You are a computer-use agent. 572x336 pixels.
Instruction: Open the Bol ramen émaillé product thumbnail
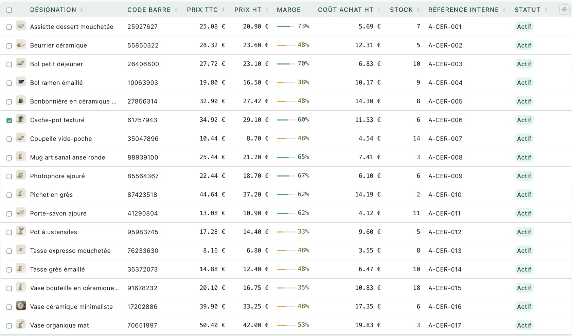click(x=21, y=82)
